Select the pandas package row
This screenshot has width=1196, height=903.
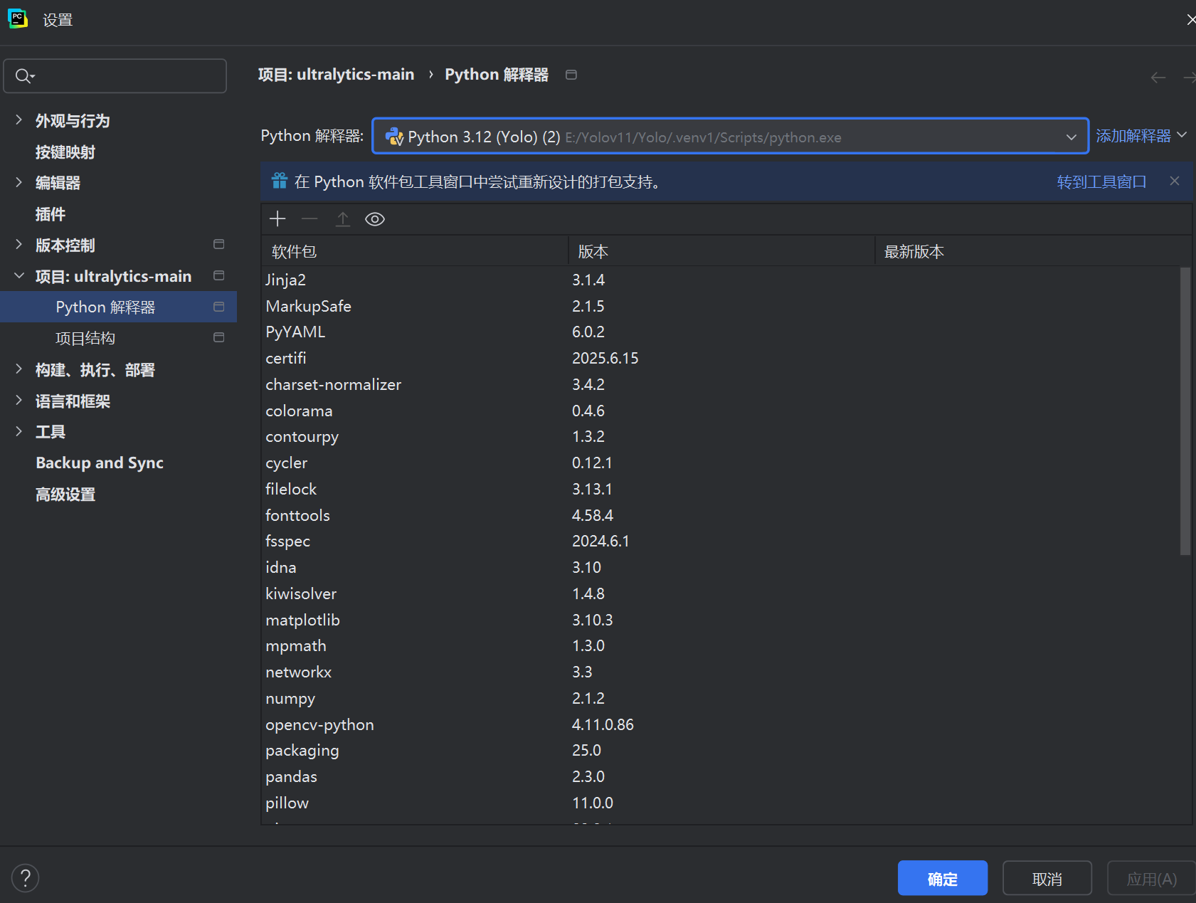click(721, 776)
